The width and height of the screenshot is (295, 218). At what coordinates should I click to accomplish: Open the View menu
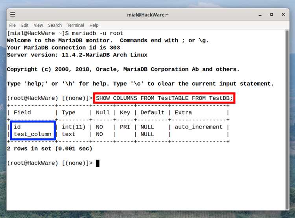39,25
